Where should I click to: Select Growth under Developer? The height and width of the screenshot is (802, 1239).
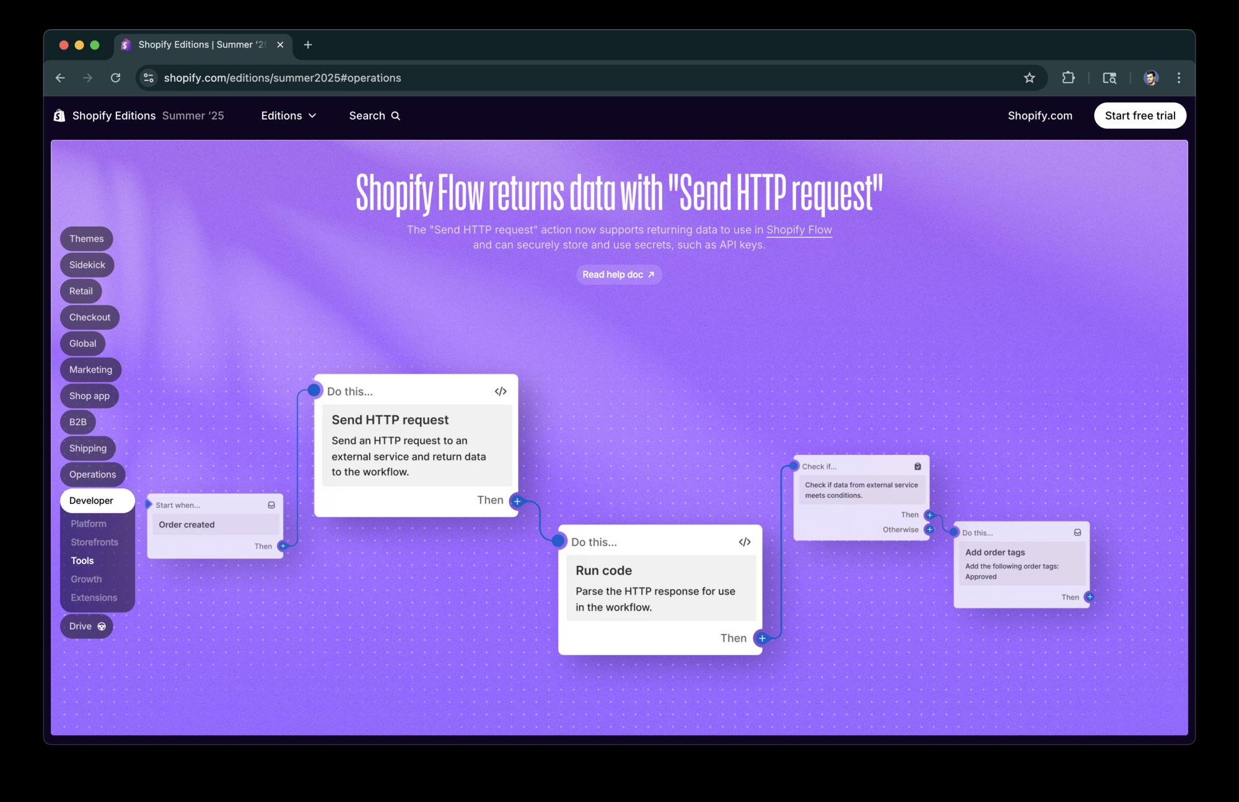pyautogui.click(x=86, y=579)
